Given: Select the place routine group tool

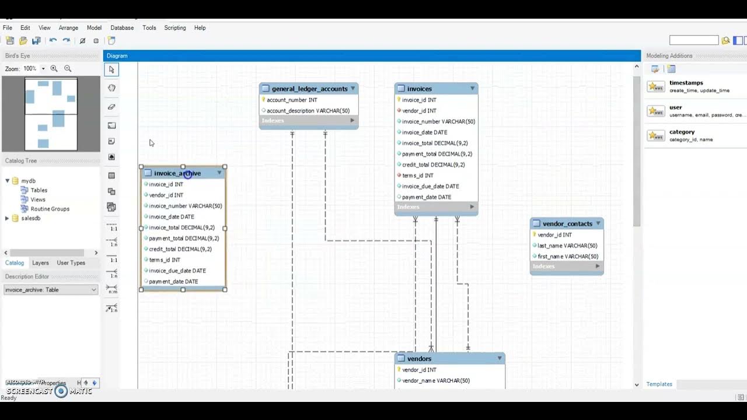Looking at the screenshot, I should click(111, 207).
